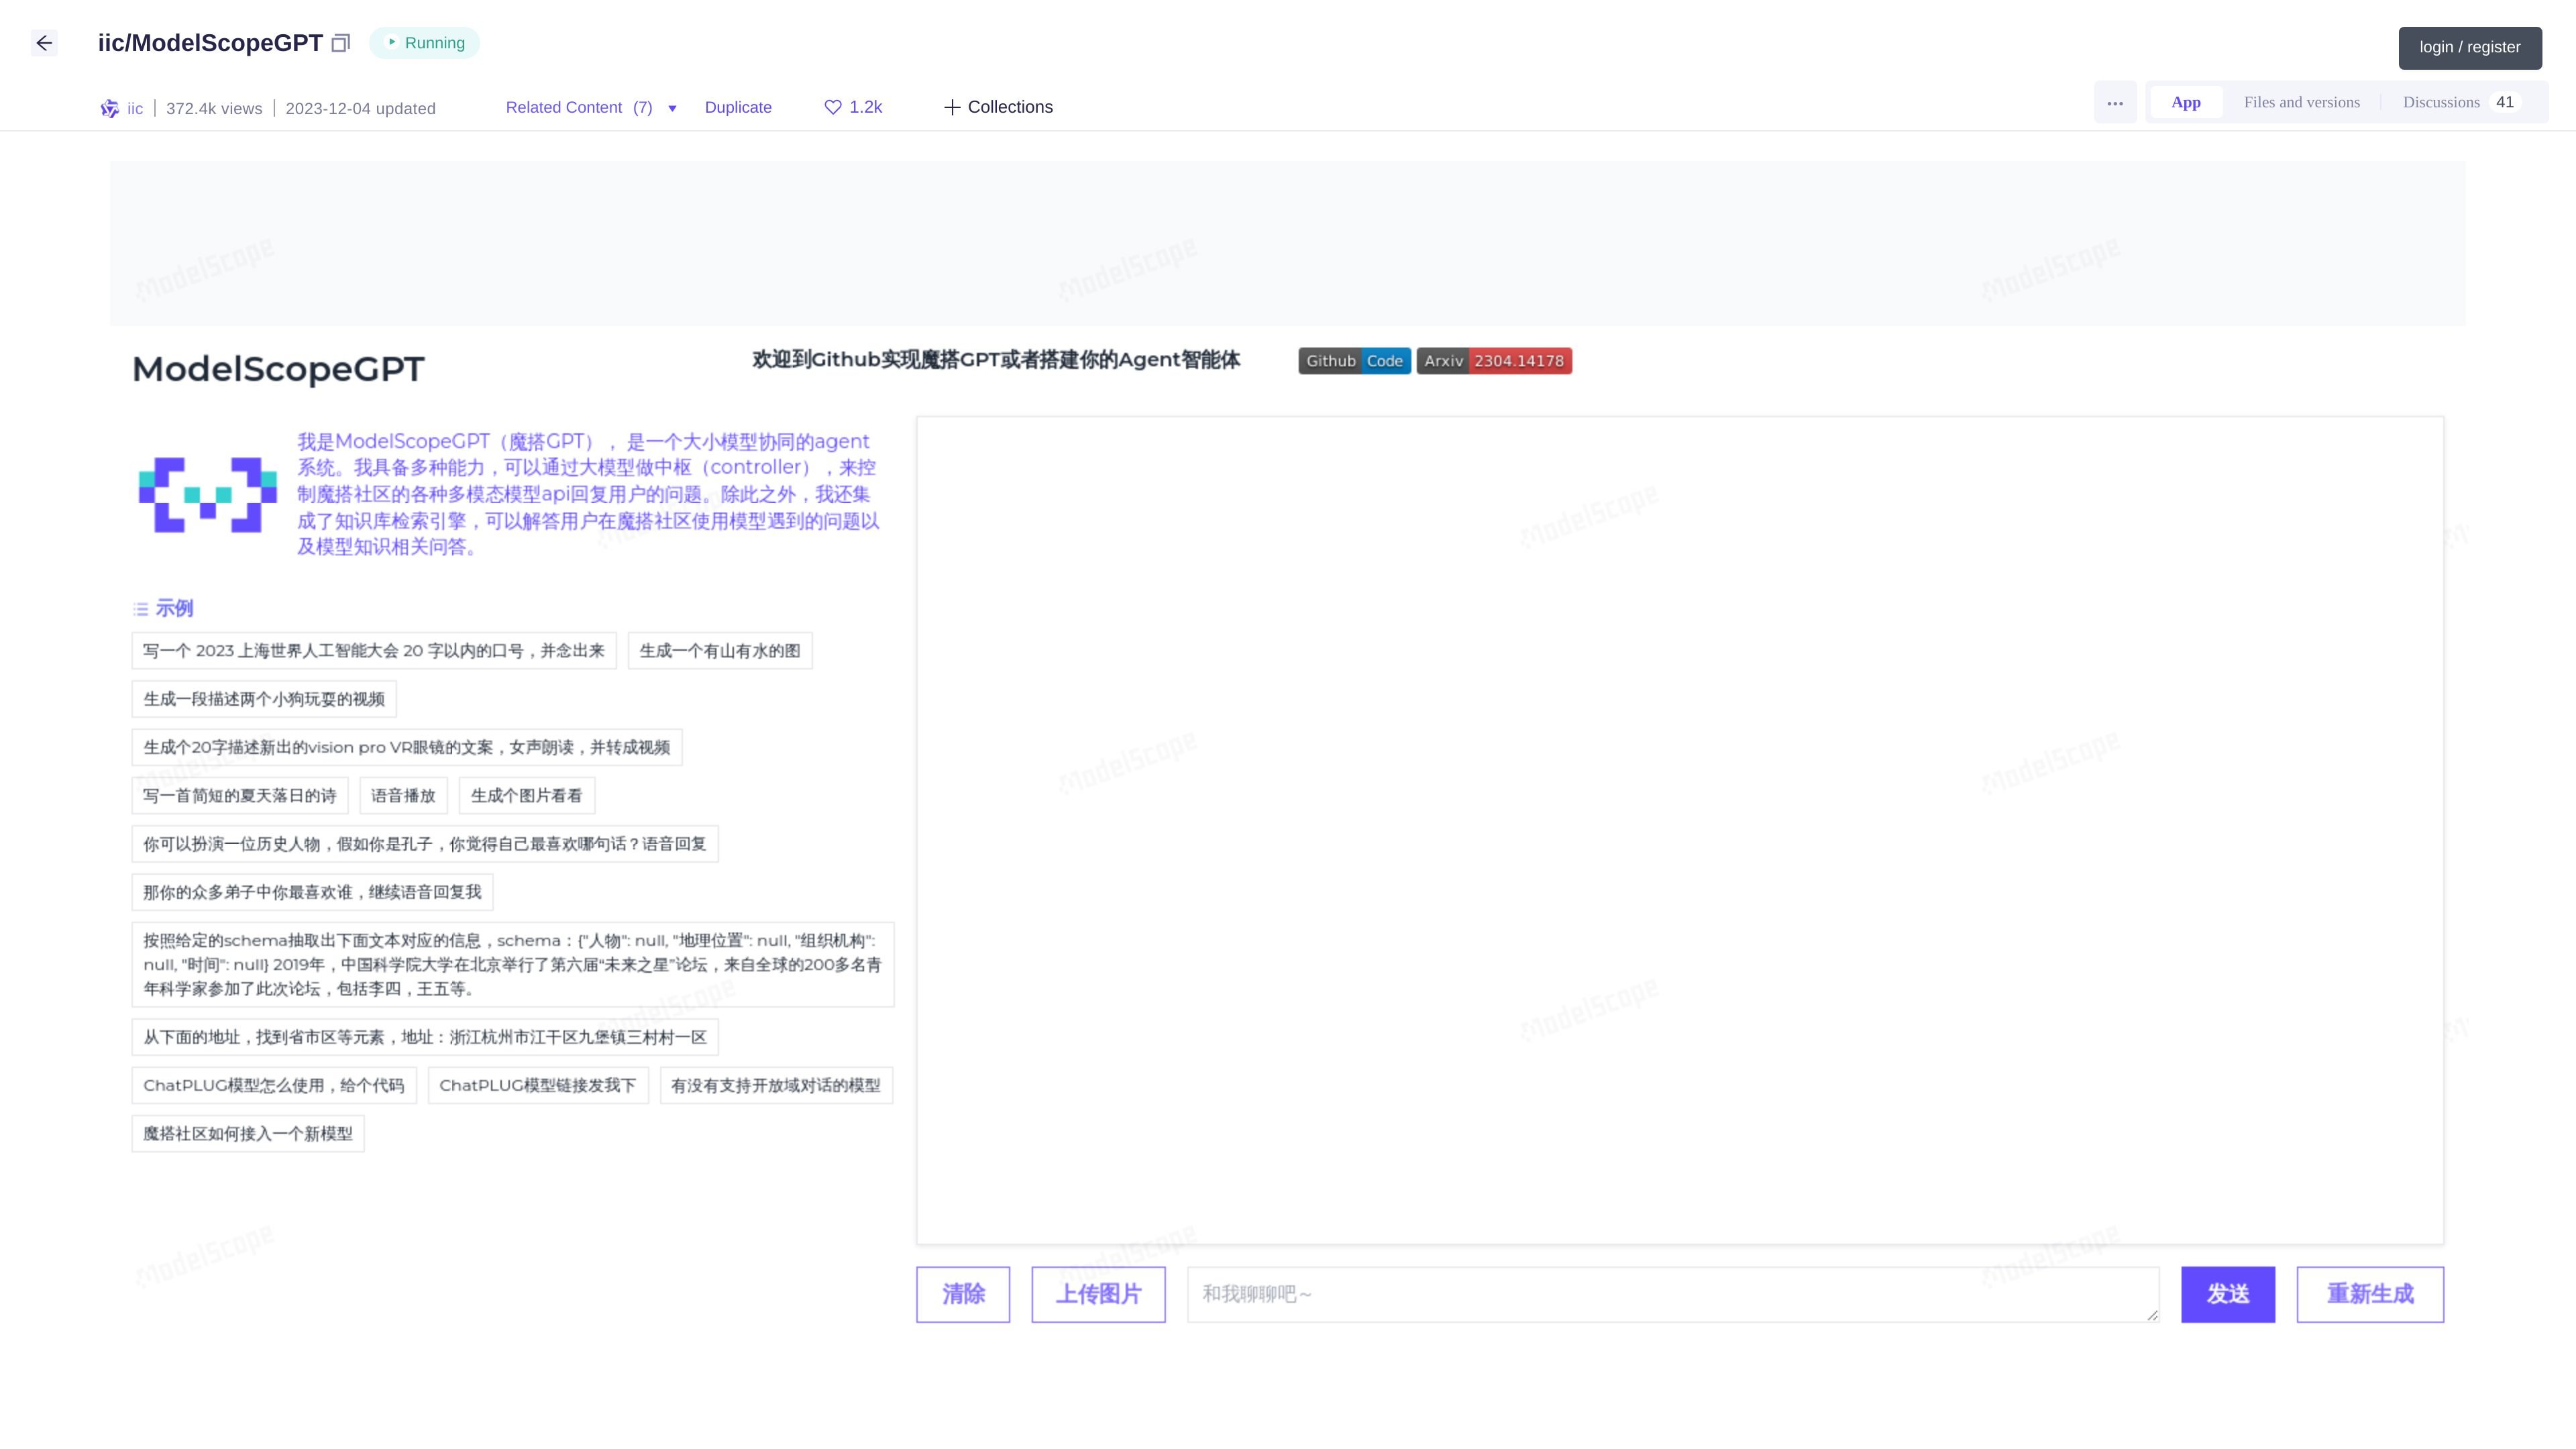Image resolution: width=2576 pixels, height=1449 pixels.
Task: Select example ChatPLUG模型链接发我下
Action: coord(538,1085)
